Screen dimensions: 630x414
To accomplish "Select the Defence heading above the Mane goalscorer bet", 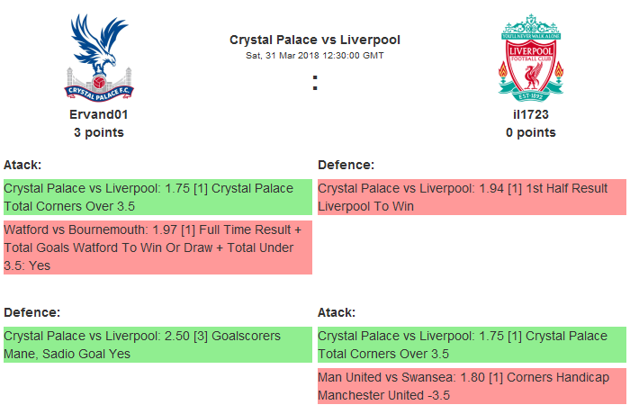I will tap(31, 312).
